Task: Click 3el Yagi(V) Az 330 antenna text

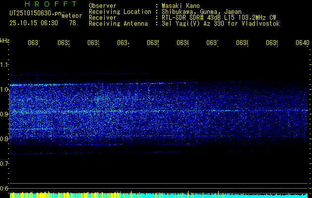Action: pyautogui.click(x=221, y=24)
